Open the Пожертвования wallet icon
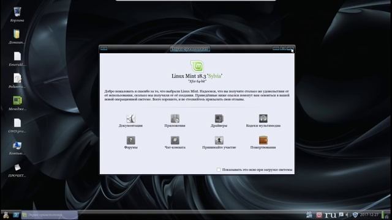This screenshot has width=392, height=220. [x=263, y=140]
